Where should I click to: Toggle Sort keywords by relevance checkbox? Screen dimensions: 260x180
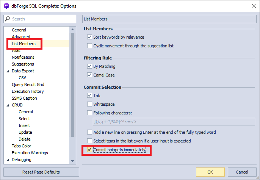[89, 37]
